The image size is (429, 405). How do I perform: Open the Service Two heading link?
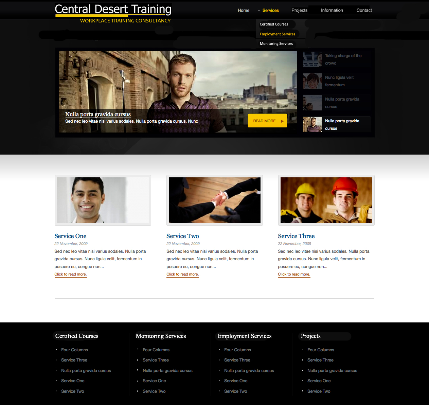(183, 236)
